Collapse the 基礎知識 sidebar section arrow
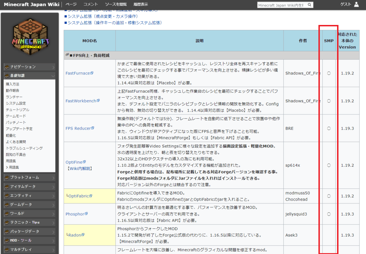366x254 pixels. click(53, 76)
